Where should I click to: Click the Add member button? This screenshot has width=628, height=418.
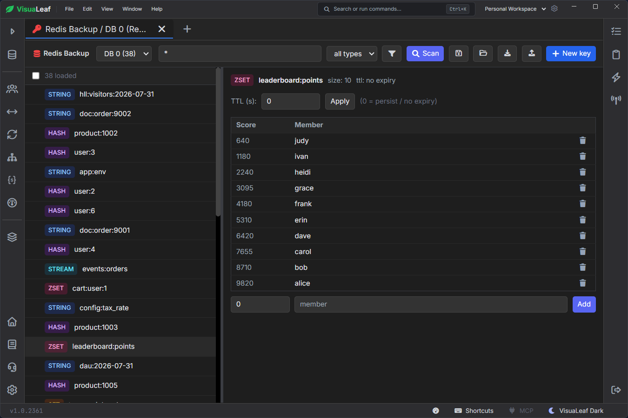[x=584, y=305]
